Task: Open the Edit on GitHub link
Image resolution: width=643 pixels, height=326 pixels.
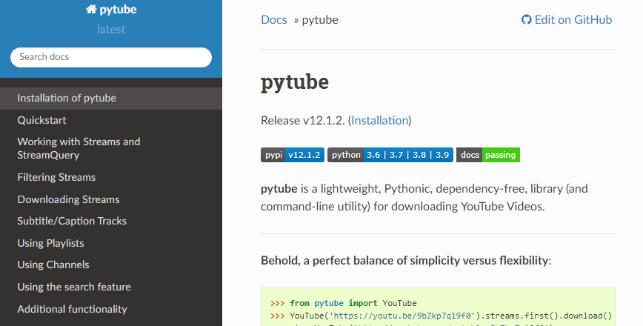Action: click(566, 20)
